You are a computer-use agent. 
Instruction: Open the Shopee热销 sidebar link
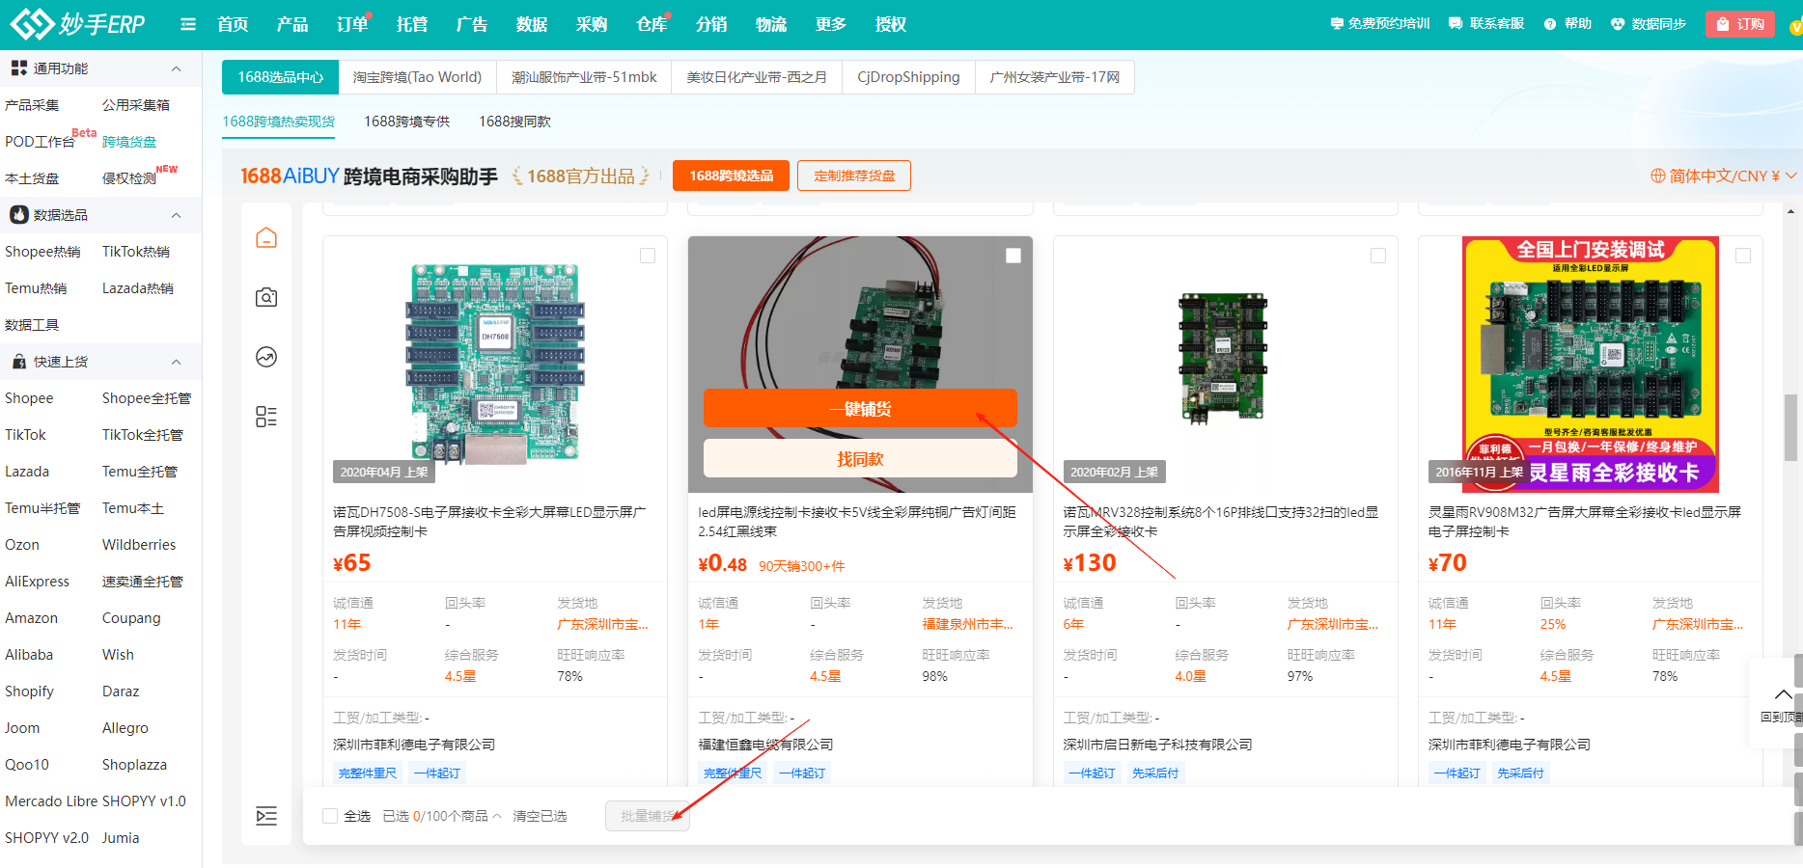42,252
